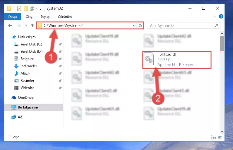
Task: Click the Properties quick access toolbar icon
Action: click(19, 8)
